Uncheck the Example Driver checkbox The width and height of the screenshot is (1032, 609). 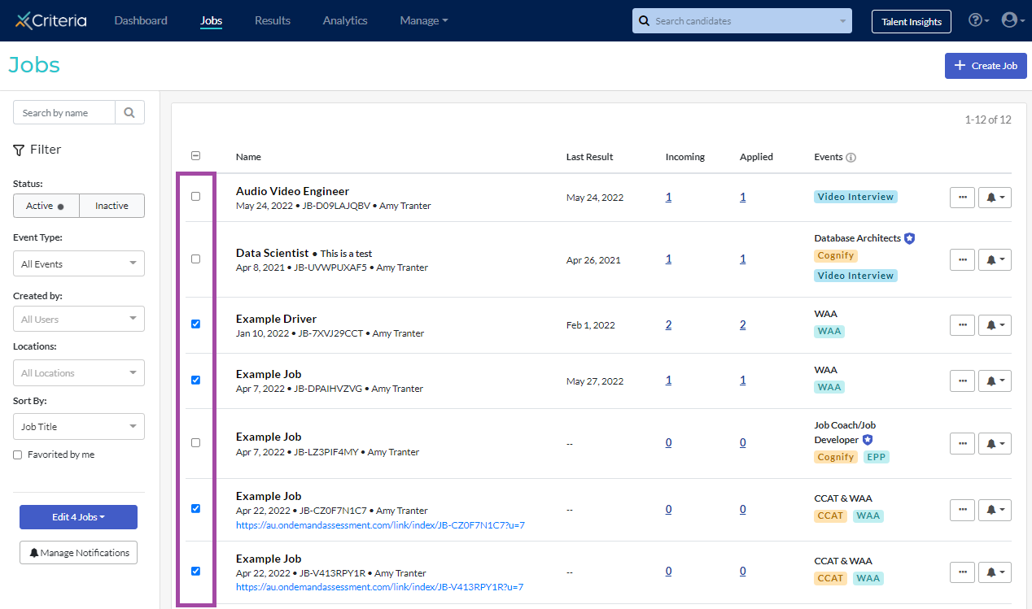(195, 324)
